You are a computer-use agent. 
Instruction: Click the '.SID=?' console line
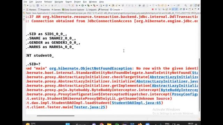click(33, 64)
